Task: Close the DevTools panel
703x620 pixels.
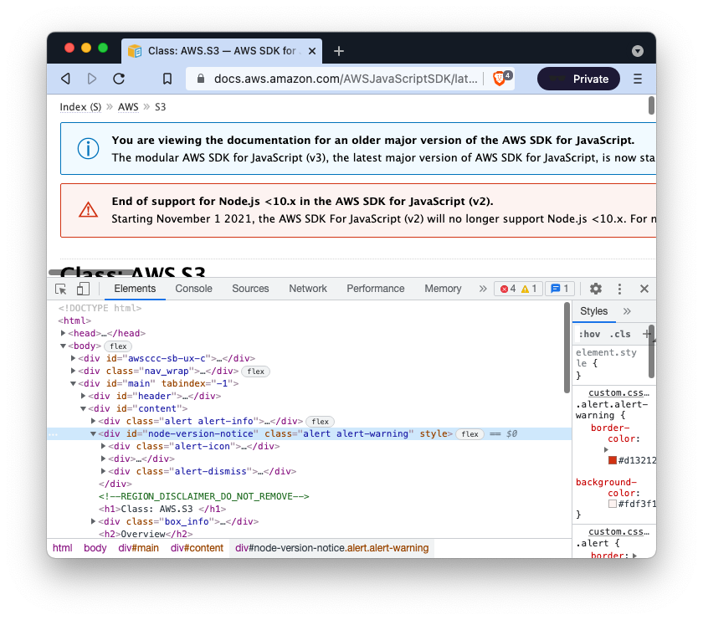Action: [644, 289]
